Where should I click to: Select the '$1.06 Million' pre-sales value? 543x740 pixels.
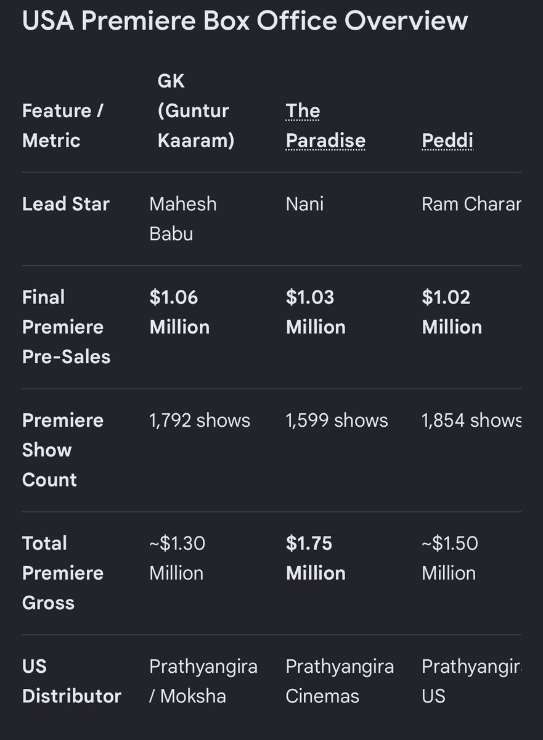coord(179,312)
